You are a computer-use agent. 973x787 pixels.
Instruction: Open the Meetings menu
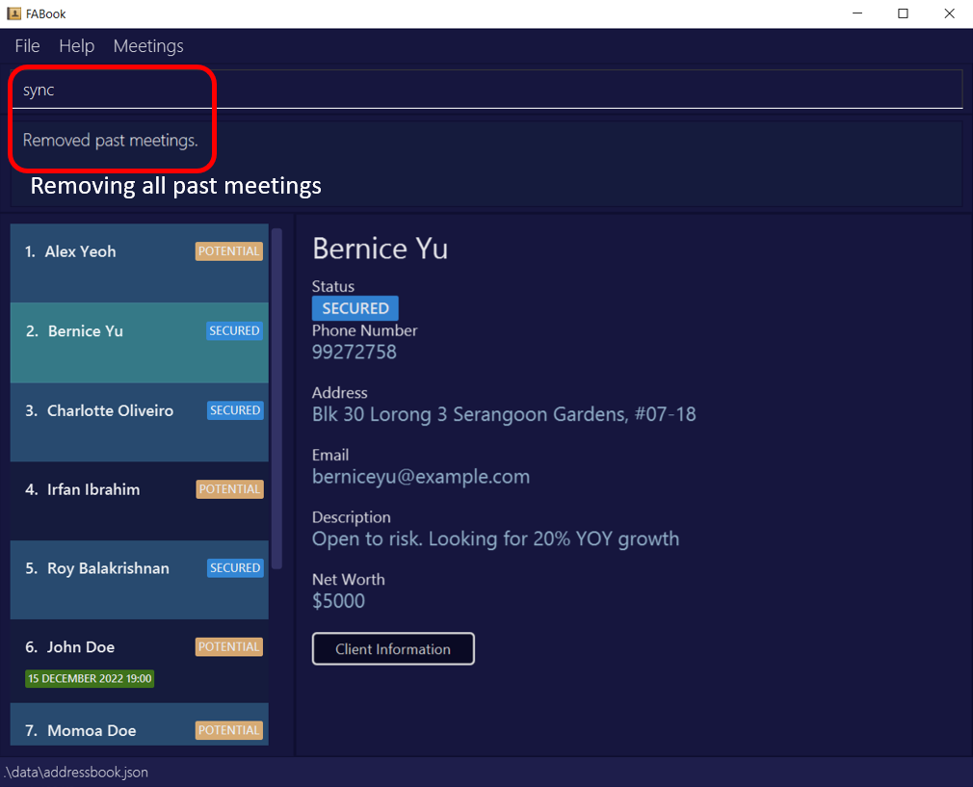pyautogui.click(x=148, y=46)
